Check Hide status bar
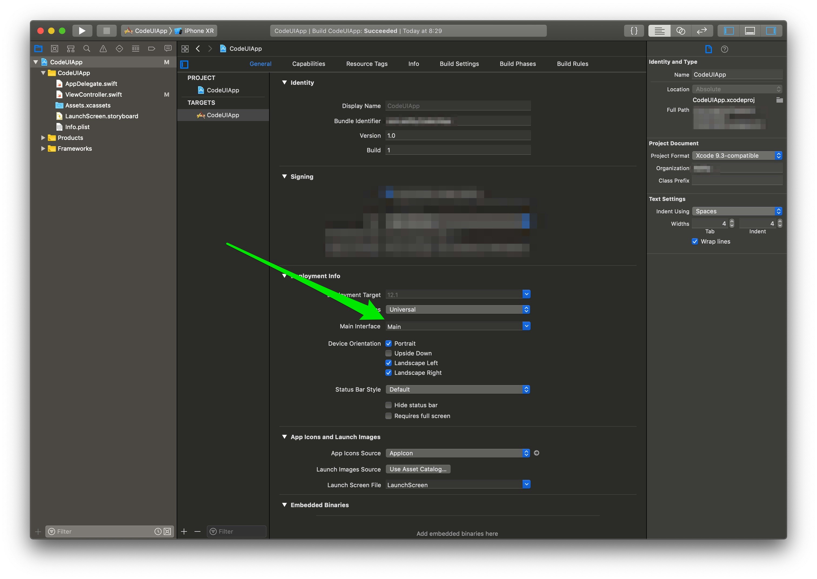This screenshot has width=817, height=579. (388, 405)
